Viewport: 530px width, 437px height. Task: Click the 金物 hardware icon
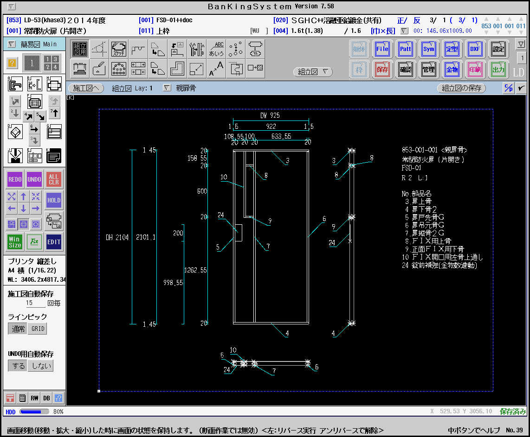[452, 70]
